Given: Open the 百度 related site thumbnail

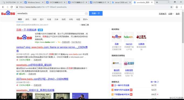Looking at the screenshot, I should tap(117, 37).
